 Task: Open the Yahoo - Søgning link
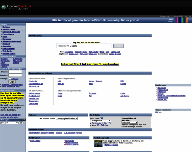click(x=95, y=81)
